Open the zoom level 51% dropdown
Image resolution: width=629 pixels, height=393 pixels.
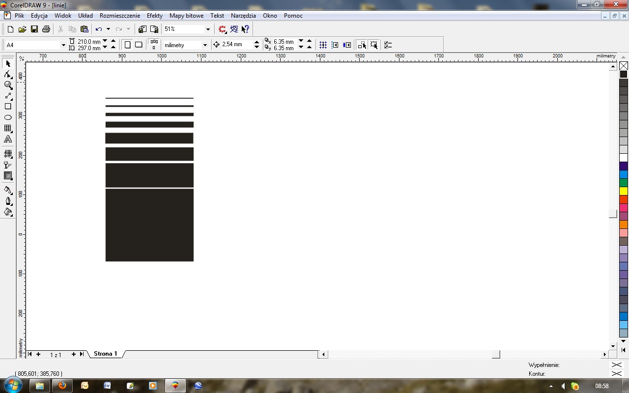208,29
